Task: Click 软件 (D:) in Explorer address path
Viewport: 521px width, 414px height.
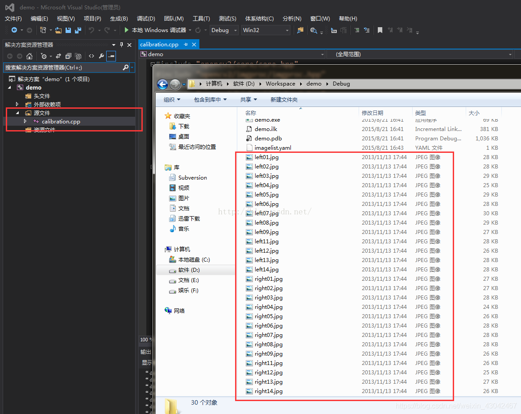Action: coord(244,84)
